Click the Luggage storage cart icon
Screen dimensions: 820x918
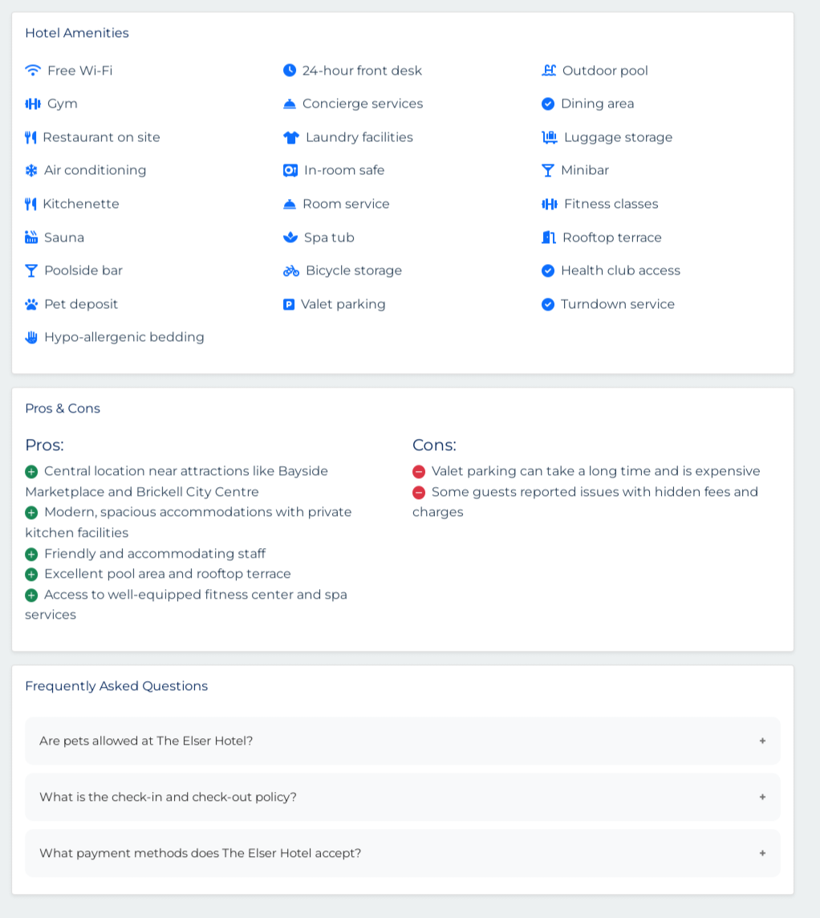[x=550, y=137]
